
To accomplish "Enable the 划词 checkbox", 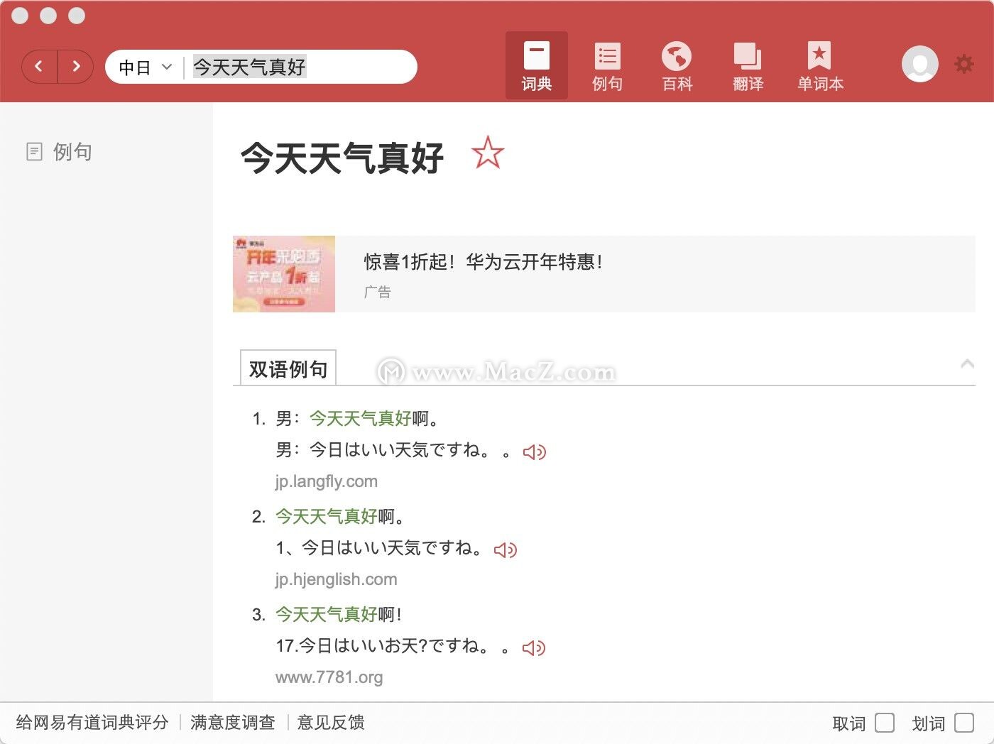I will click(964, 723).
